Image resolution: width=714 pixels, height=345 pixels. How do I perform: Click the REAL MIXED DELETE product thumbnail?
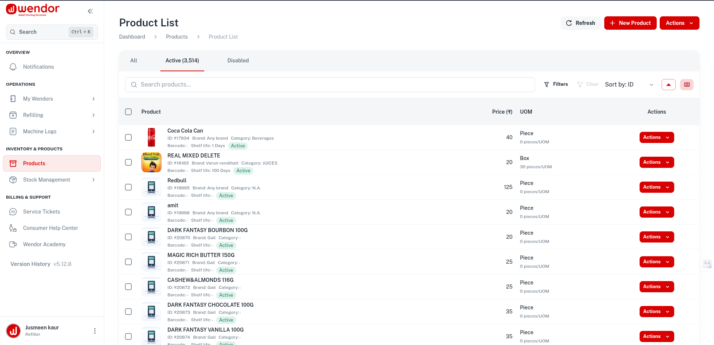click(x=151, y=162)
